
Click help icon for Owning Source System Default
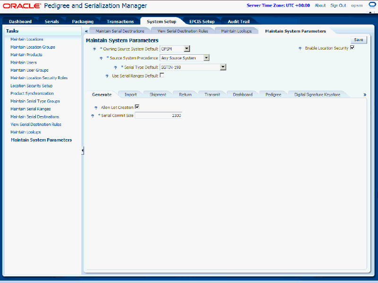(x=94, y=49)
